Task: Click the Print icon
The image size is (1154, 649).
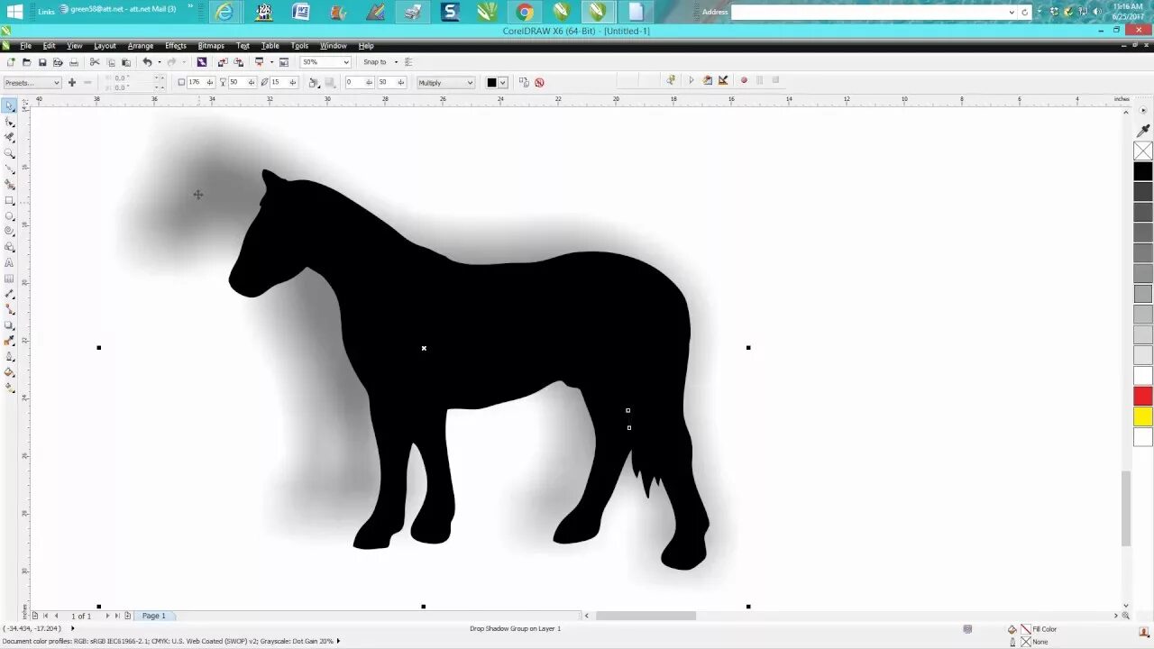Action: tap(74, 62)
